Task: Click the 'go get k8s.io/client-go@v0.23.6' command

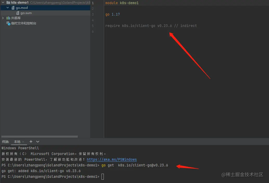Action: coord(135,165)
